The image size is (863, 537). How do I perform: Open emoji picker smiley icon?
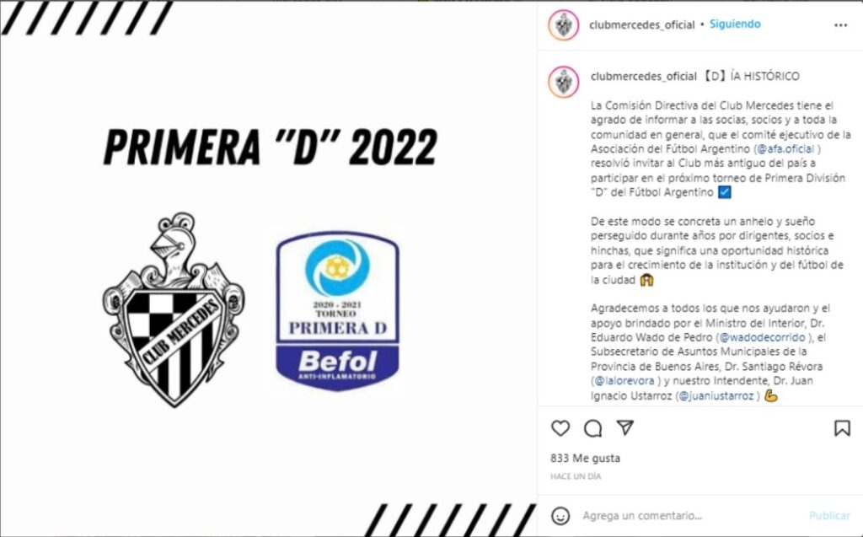[x=560, y=516]
